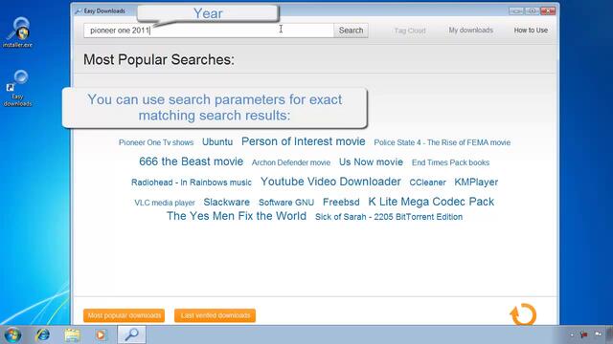The image size is (613, 344).
Task: Select the CCleaner tag
Action: point(428,183)
